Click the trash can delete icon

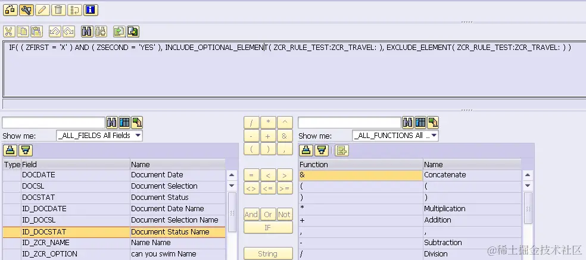pos(58,10)
